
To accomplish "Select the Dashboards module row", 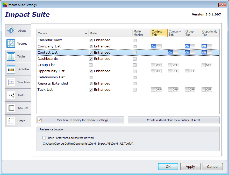I will (x=128, y=59).
